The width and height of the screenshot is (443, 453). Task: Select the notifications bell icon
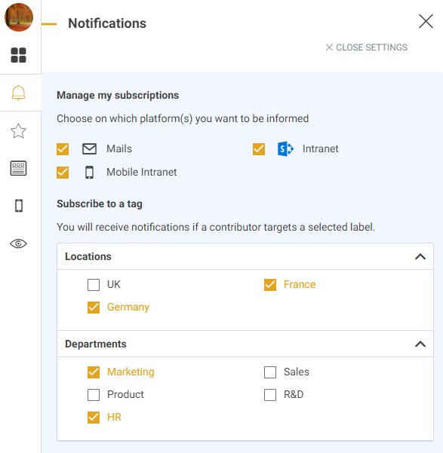[19, 93]
